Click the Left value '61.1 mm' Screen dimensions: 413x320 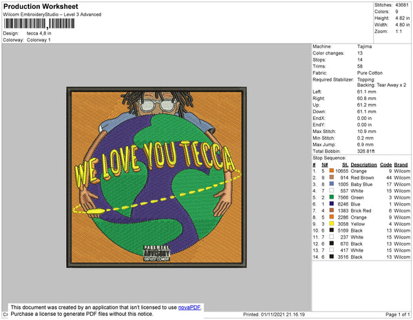click(367, 92)
